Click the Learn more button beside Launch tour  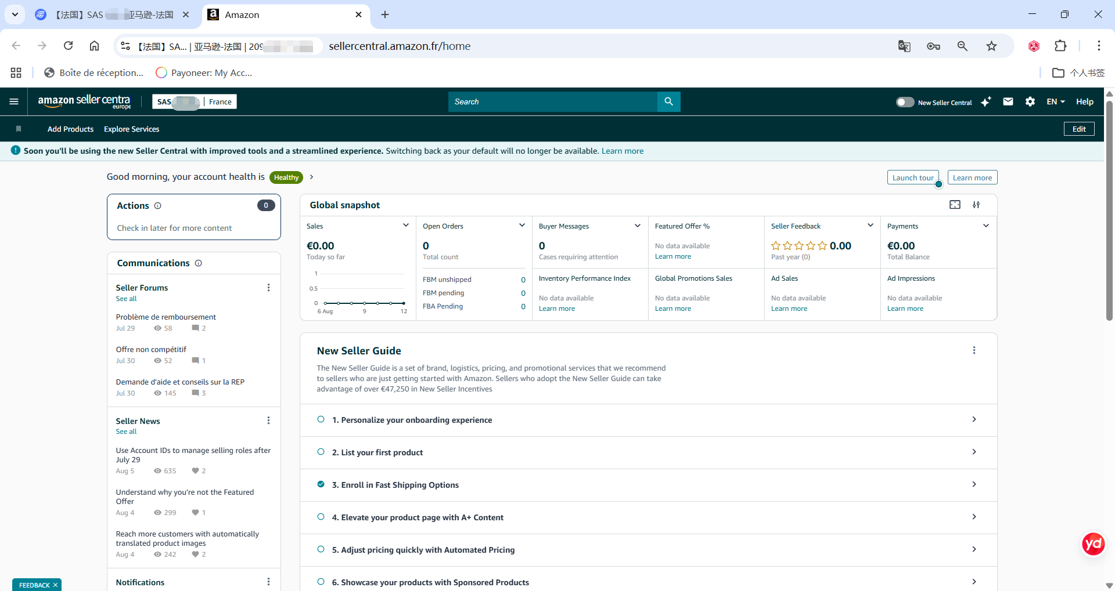972,177
